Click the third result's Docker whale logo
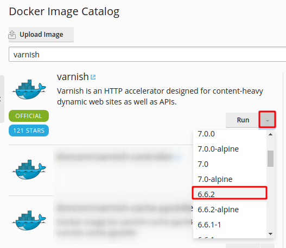Screen dimensions: 286x248 [x=29, y=220]
